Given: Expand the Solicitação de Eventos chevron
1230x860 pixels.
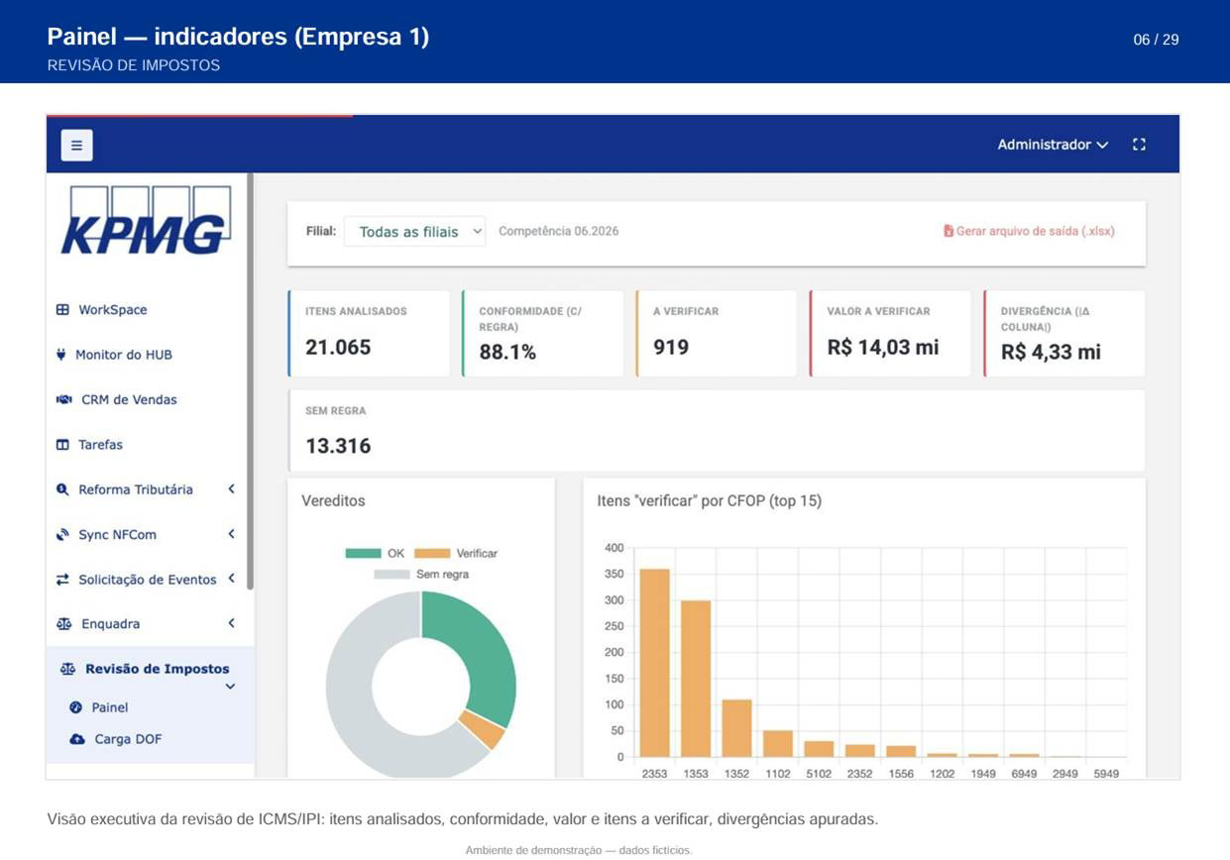Looking at the screenshot, I should (x=231, y=579).
